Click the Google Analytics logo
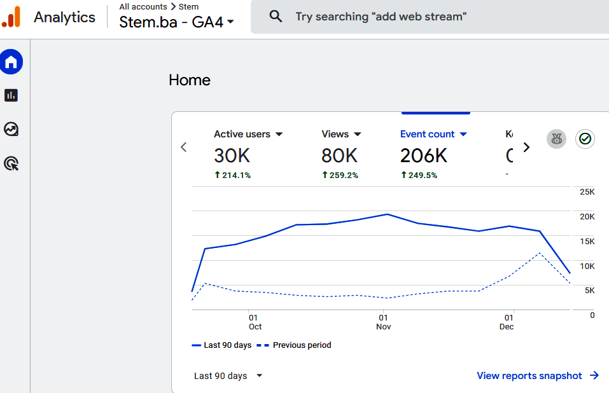This screenshot has width=609, height=393. point(11,17)
